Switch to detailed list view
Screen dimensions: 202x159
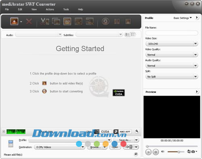coord(133,35)
